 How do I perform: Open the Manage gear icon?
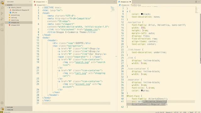tap(2, 108)
